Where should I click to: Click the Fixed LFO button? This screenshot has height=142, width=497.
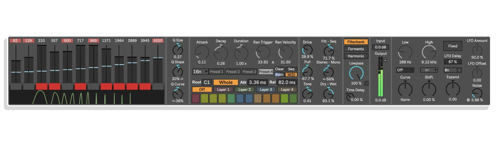(x=453, y=46)
